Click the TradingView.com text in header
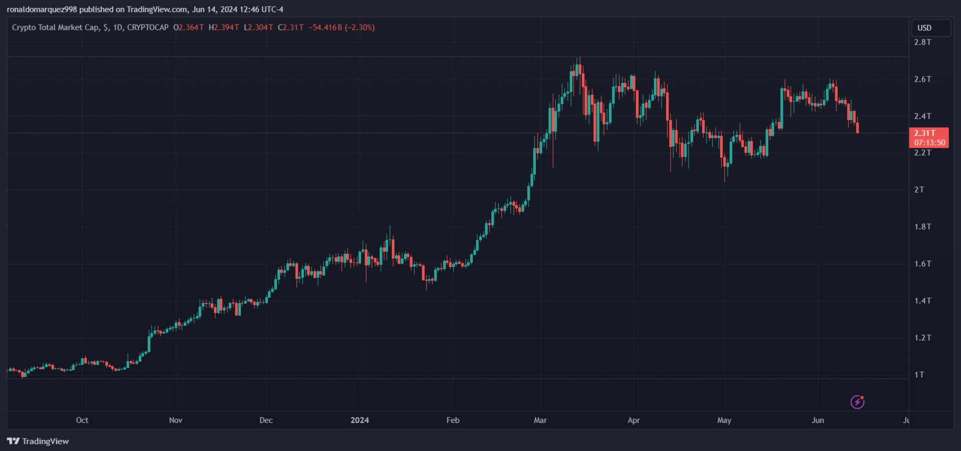This screenshot has width=961, height=451. coord(157,9)
